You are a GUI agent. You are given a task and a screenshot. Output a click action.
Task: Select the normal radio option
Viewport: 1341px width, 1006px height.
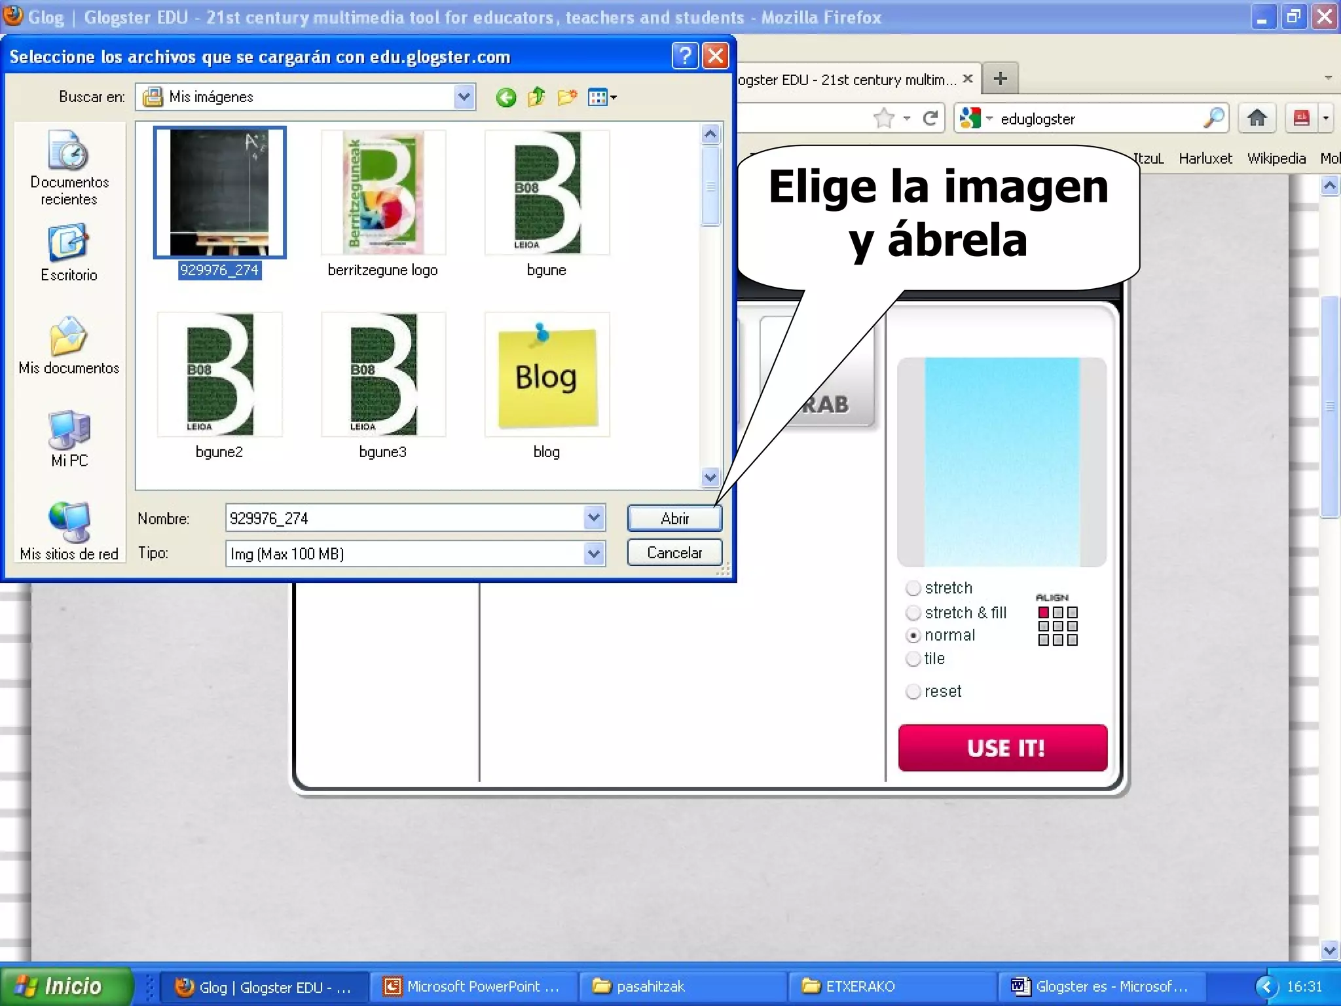[x=913, y=636]
